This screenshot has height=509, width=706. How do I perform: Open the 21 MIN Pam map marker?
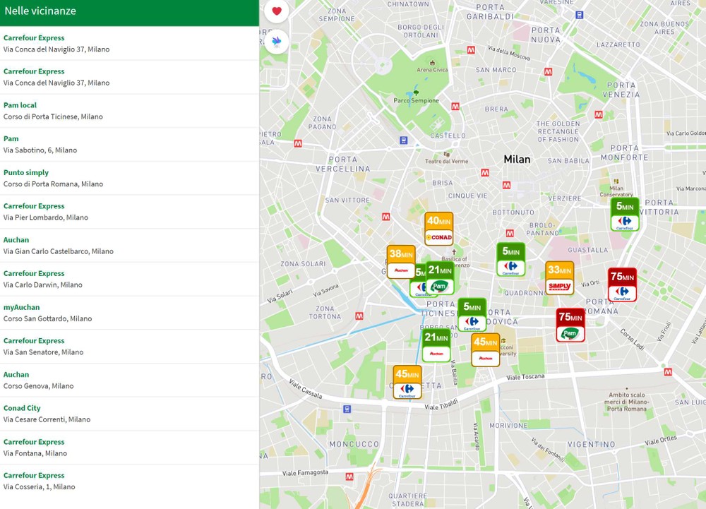[440, 278]
